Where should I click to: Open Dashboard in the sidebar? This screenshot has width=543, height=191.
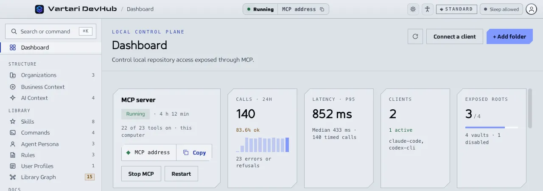tap(51, 47)
